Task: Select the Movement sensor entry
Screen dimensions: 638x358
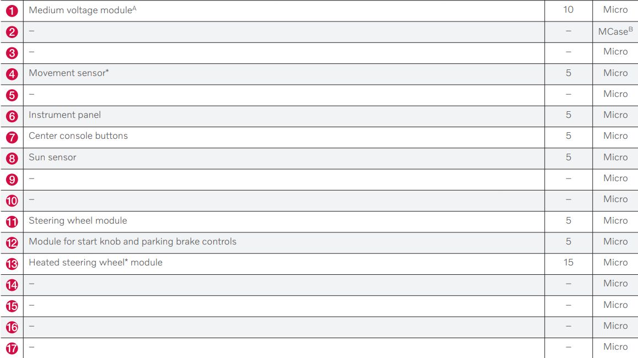Action: coord(68,73)
